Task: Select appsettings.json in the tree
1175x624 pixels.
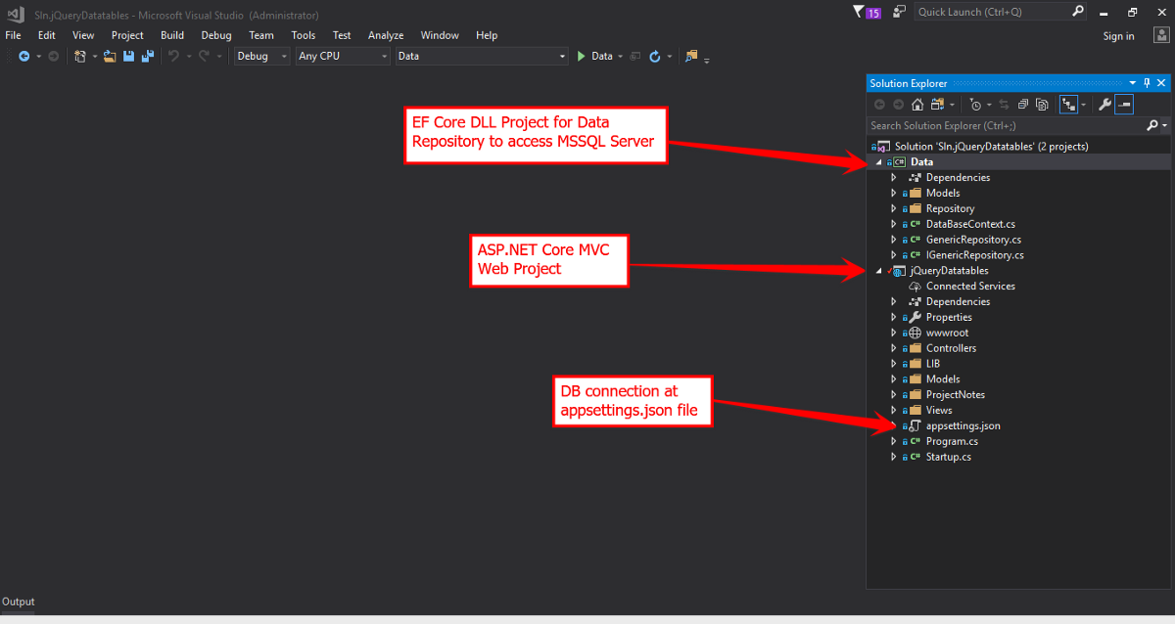Action: (x=963, y=425)
